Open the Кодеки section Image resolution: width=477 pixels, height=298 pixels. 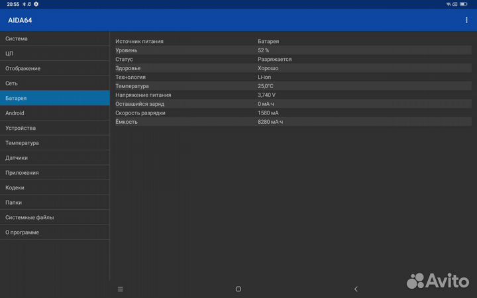pos(55,187)
